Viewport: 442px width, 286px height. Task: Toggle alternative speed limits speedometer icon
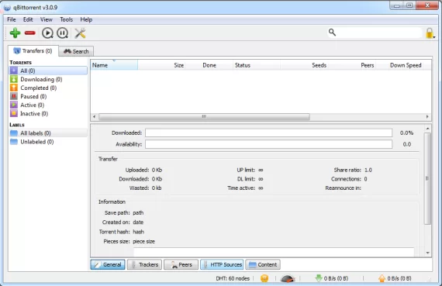pyautogui.click(x=288, y=278)
